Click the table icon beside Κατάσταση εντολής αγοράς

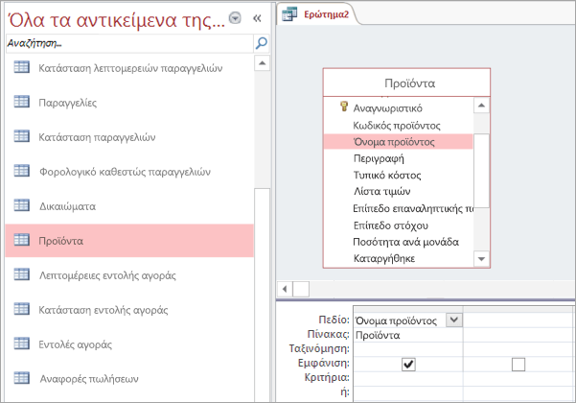[22, 309]
